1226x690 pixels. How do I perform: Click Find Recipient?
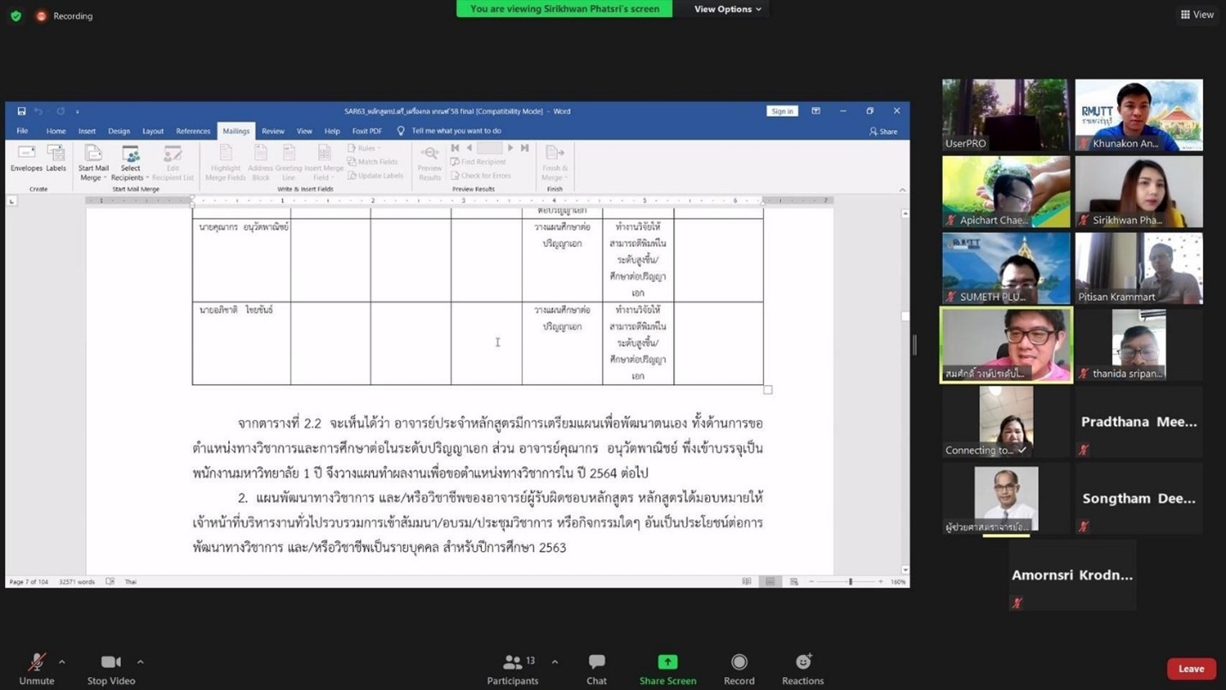point(478,162)
